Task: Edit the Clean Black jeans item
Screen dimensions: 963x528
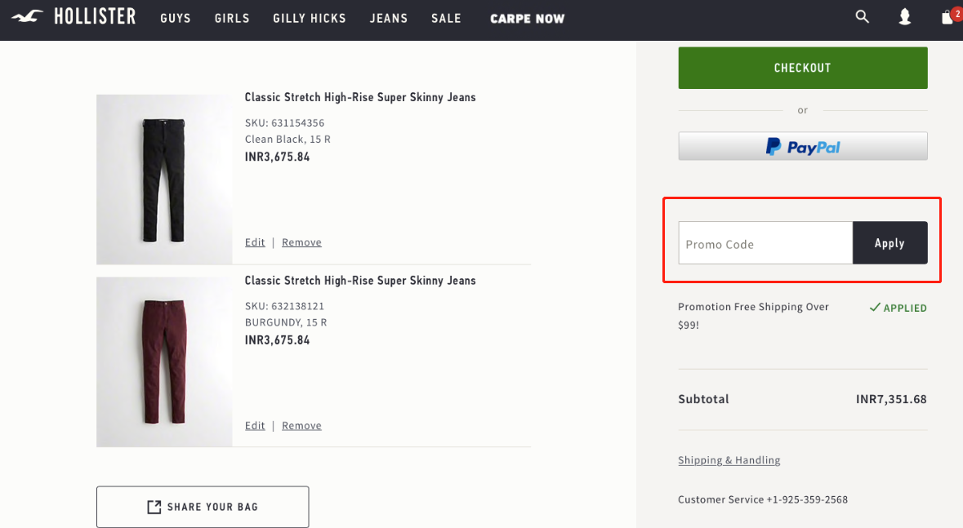Action: [255, 242]
